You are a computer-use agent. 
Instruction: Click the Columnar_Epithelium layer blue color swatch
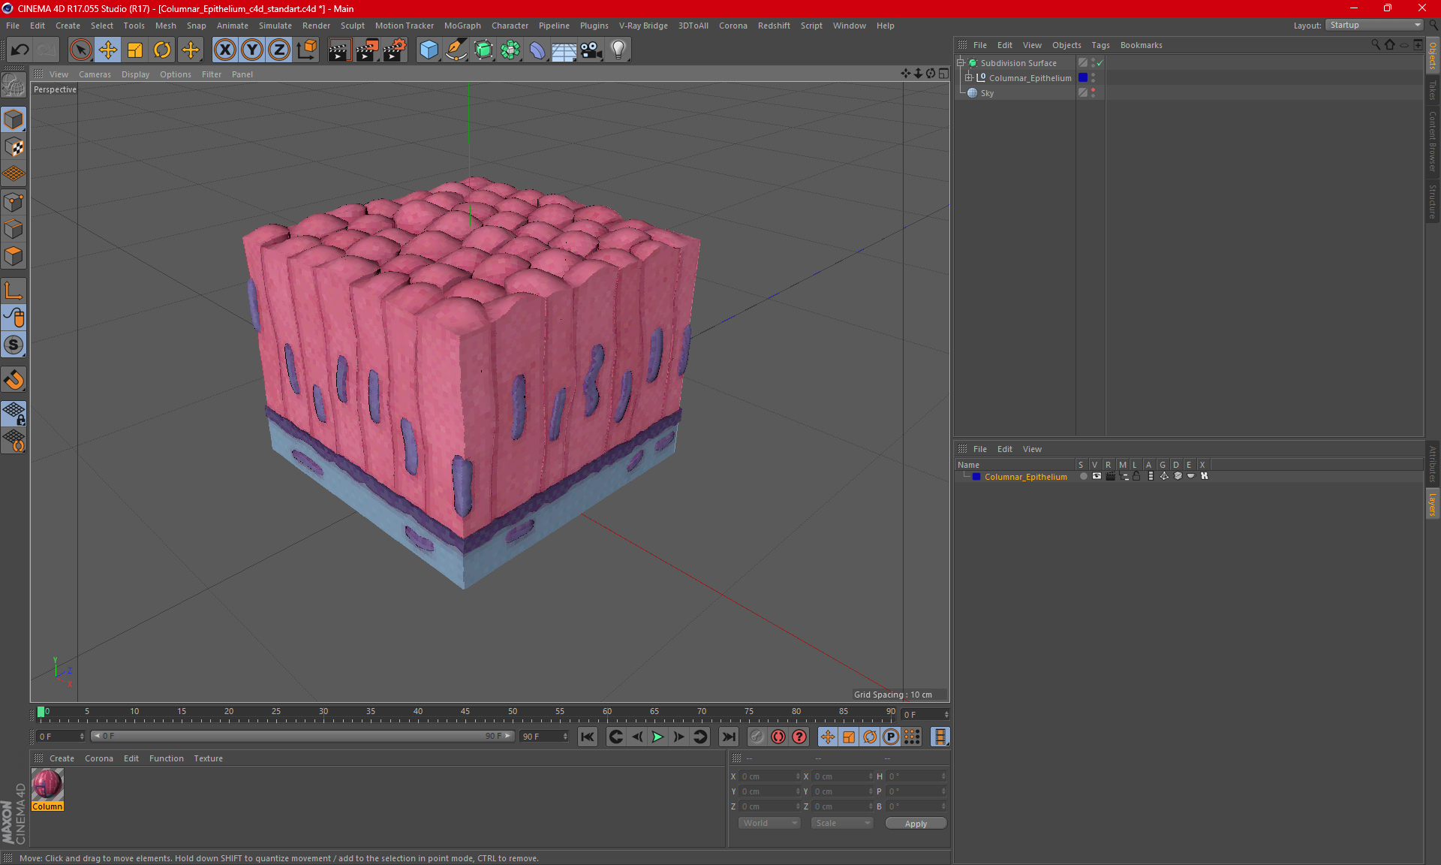click(x=976, y=477)
